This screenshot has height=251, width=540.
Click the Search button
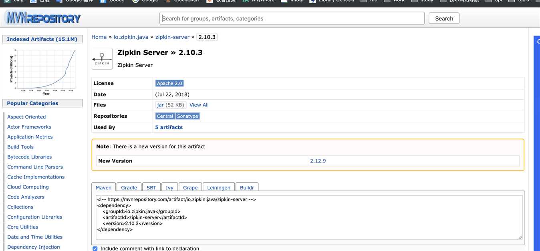click(x=444, y=18)
